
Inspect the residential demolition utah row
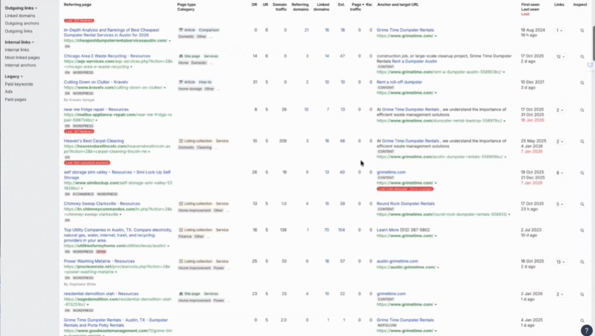pos(582,294)
